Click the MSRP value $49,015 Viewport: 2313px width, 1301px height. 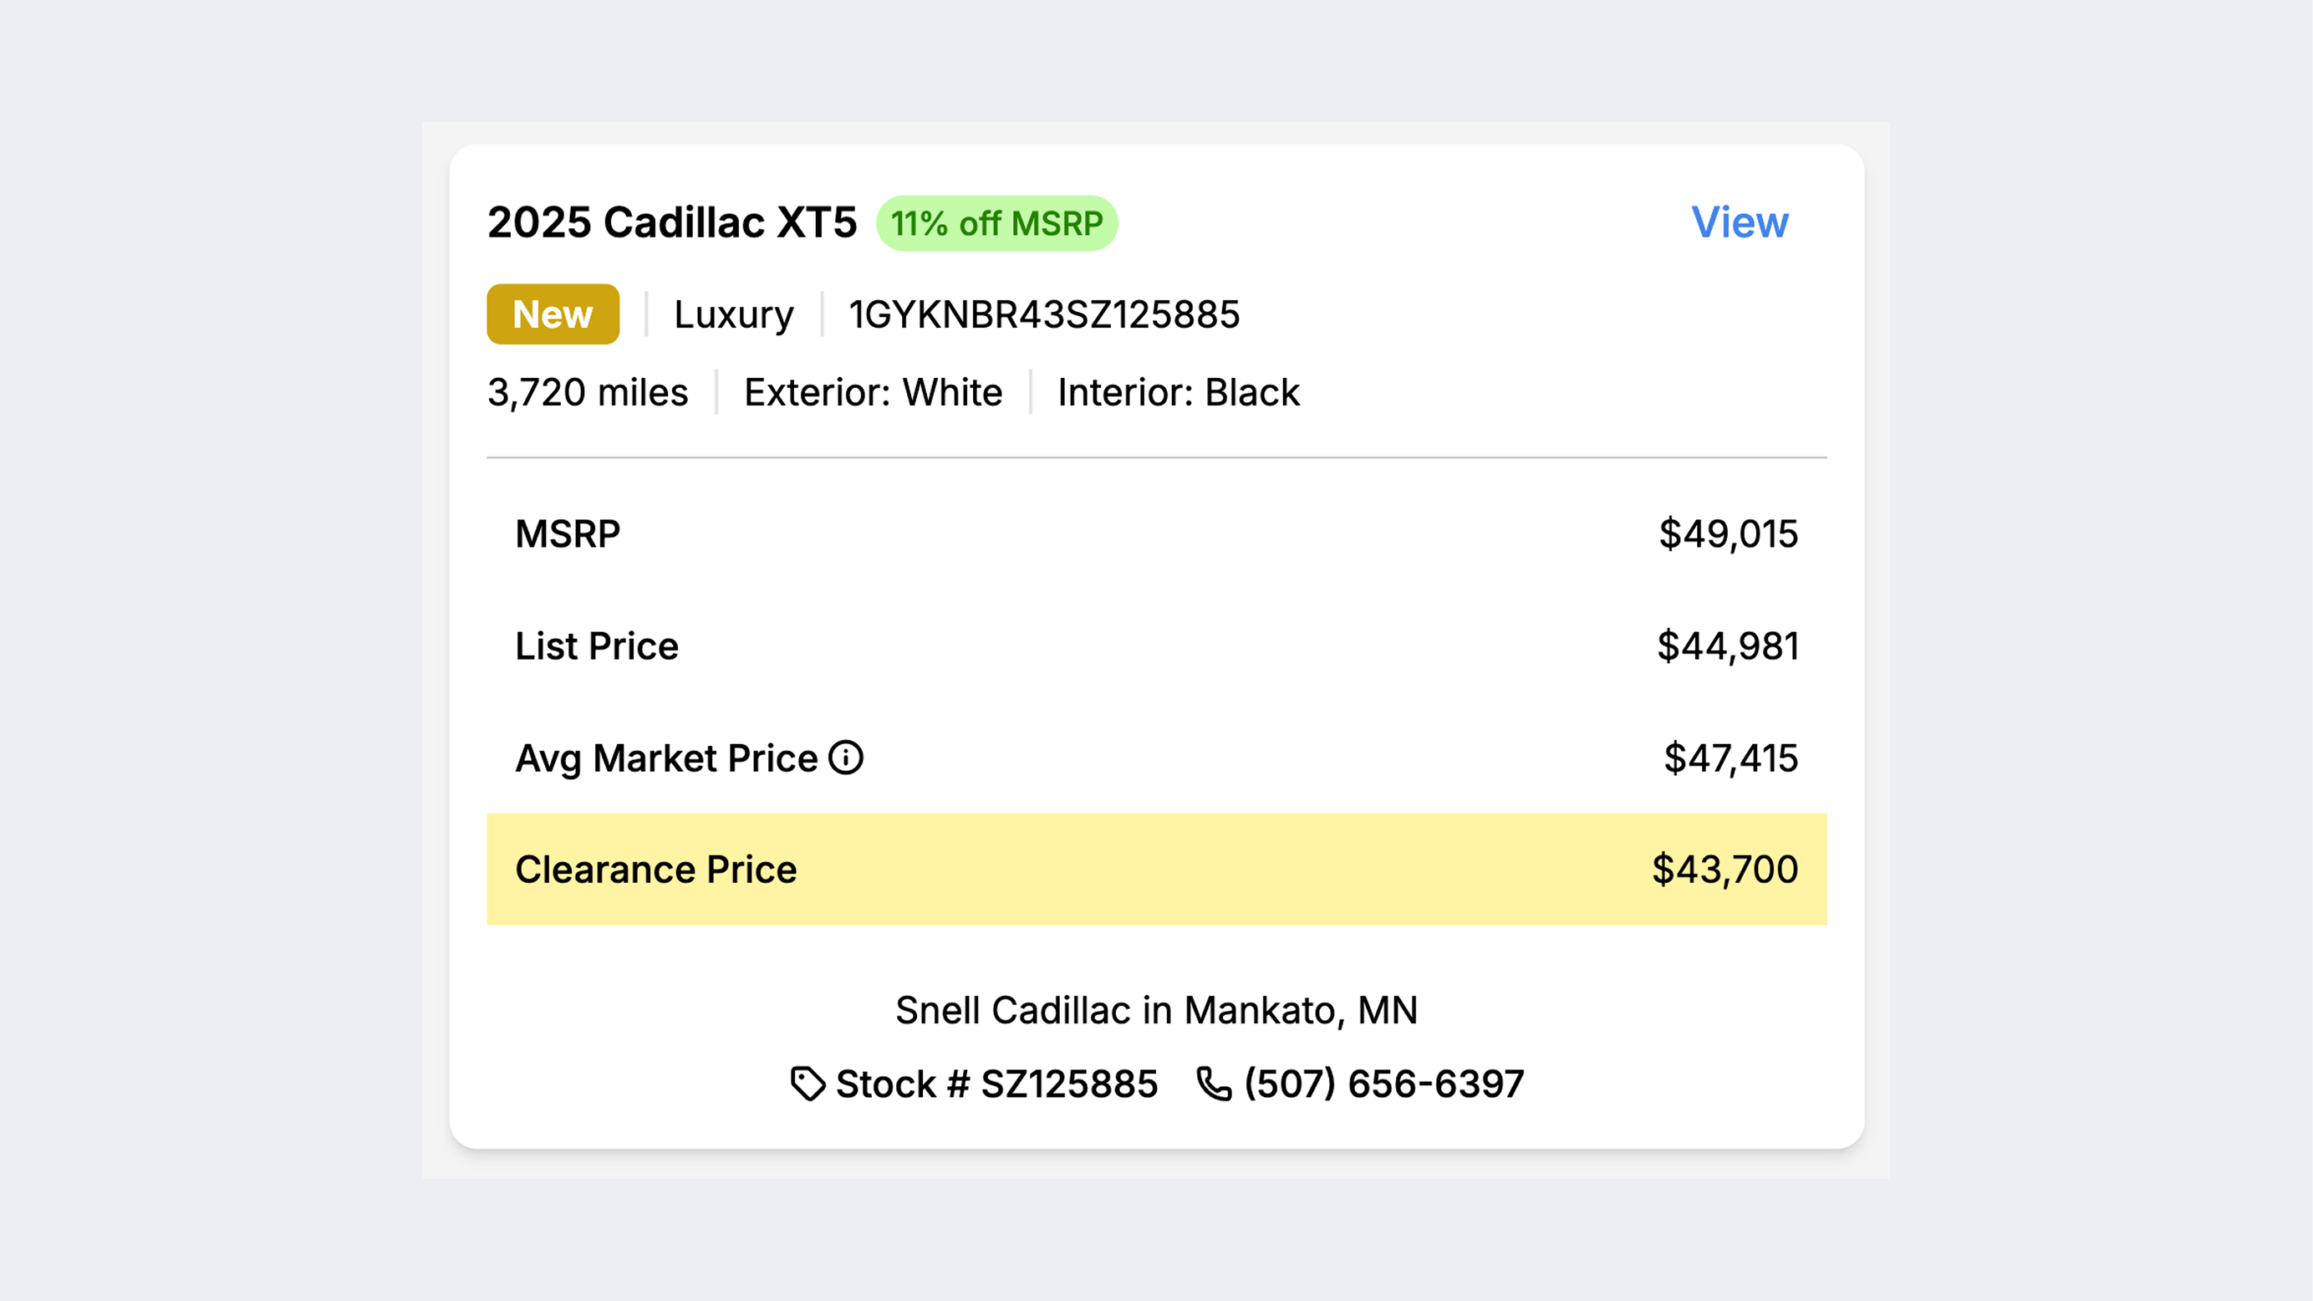1729,533
